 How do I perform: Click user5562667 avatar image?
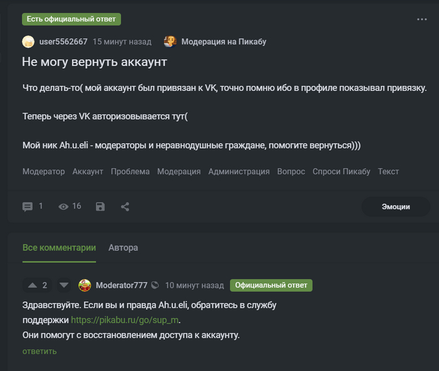click(x=28, y=42)
